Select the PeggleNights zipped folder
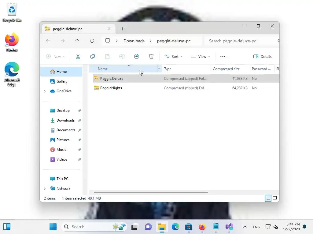The width and height of the screenshot is (313, 234). coord(111,88)
